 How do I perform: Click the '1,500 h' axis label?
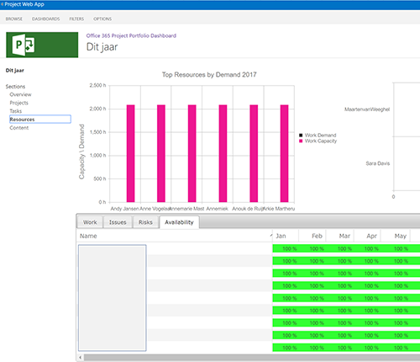[97, 132]
